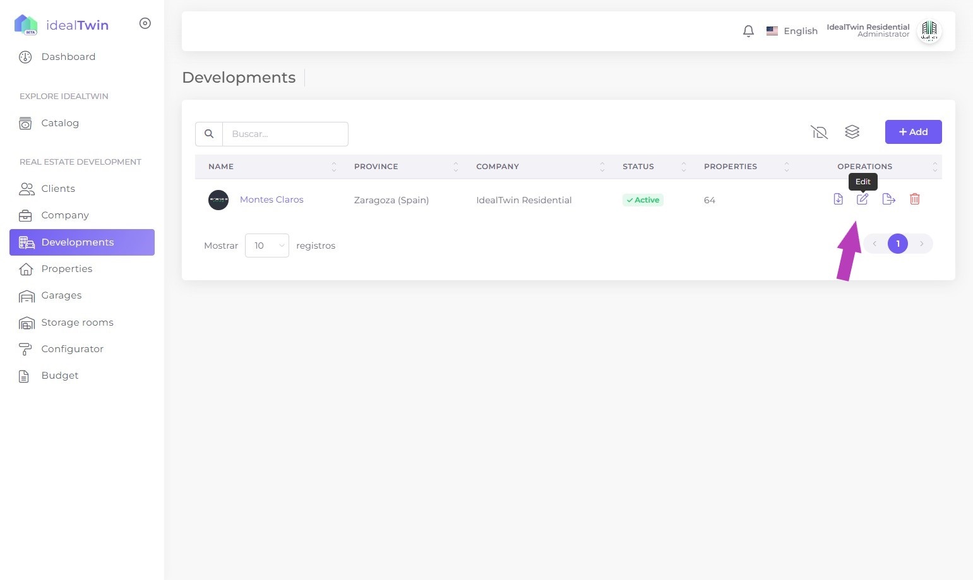Click the download file icon in operations
Image resolution: width=973 pixels, height=580 pixels.
pyautogui.click(x=838, y=199)
